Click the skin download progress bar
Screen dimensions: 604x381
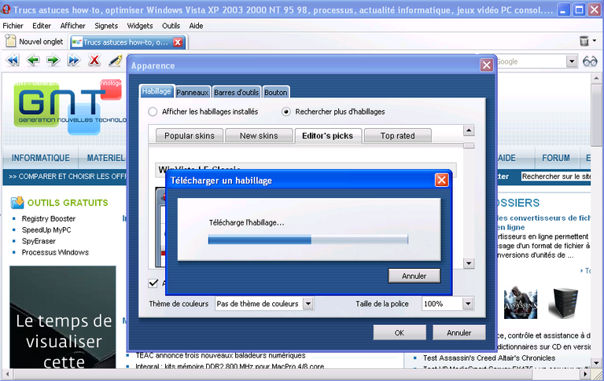pos(308,240)
